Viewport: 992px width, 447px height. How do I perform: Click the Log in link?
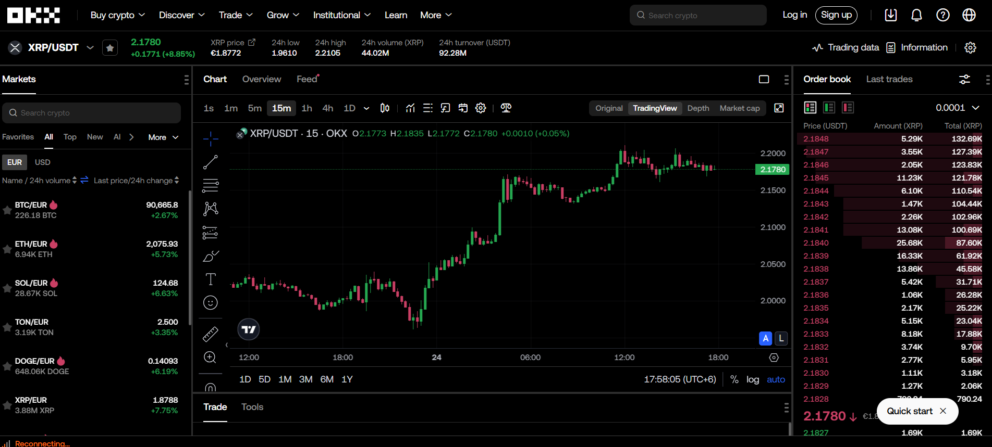[794, 15]
